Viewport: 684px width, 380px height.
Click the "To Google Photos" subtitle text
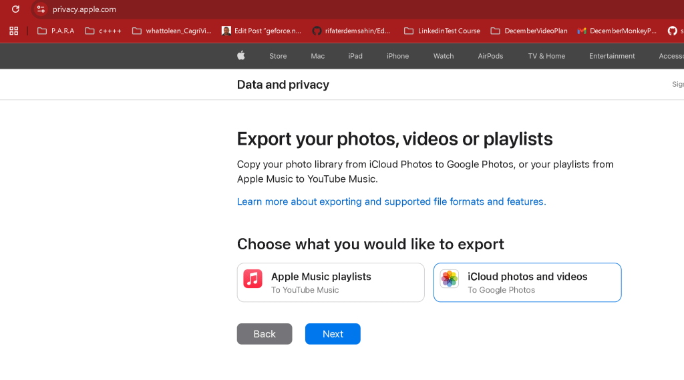pyautogui.click(x=501, y=290)
